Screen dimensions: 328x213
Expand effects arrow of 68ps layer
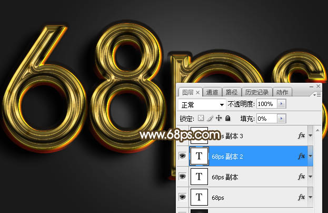click(x=310, y=197)
